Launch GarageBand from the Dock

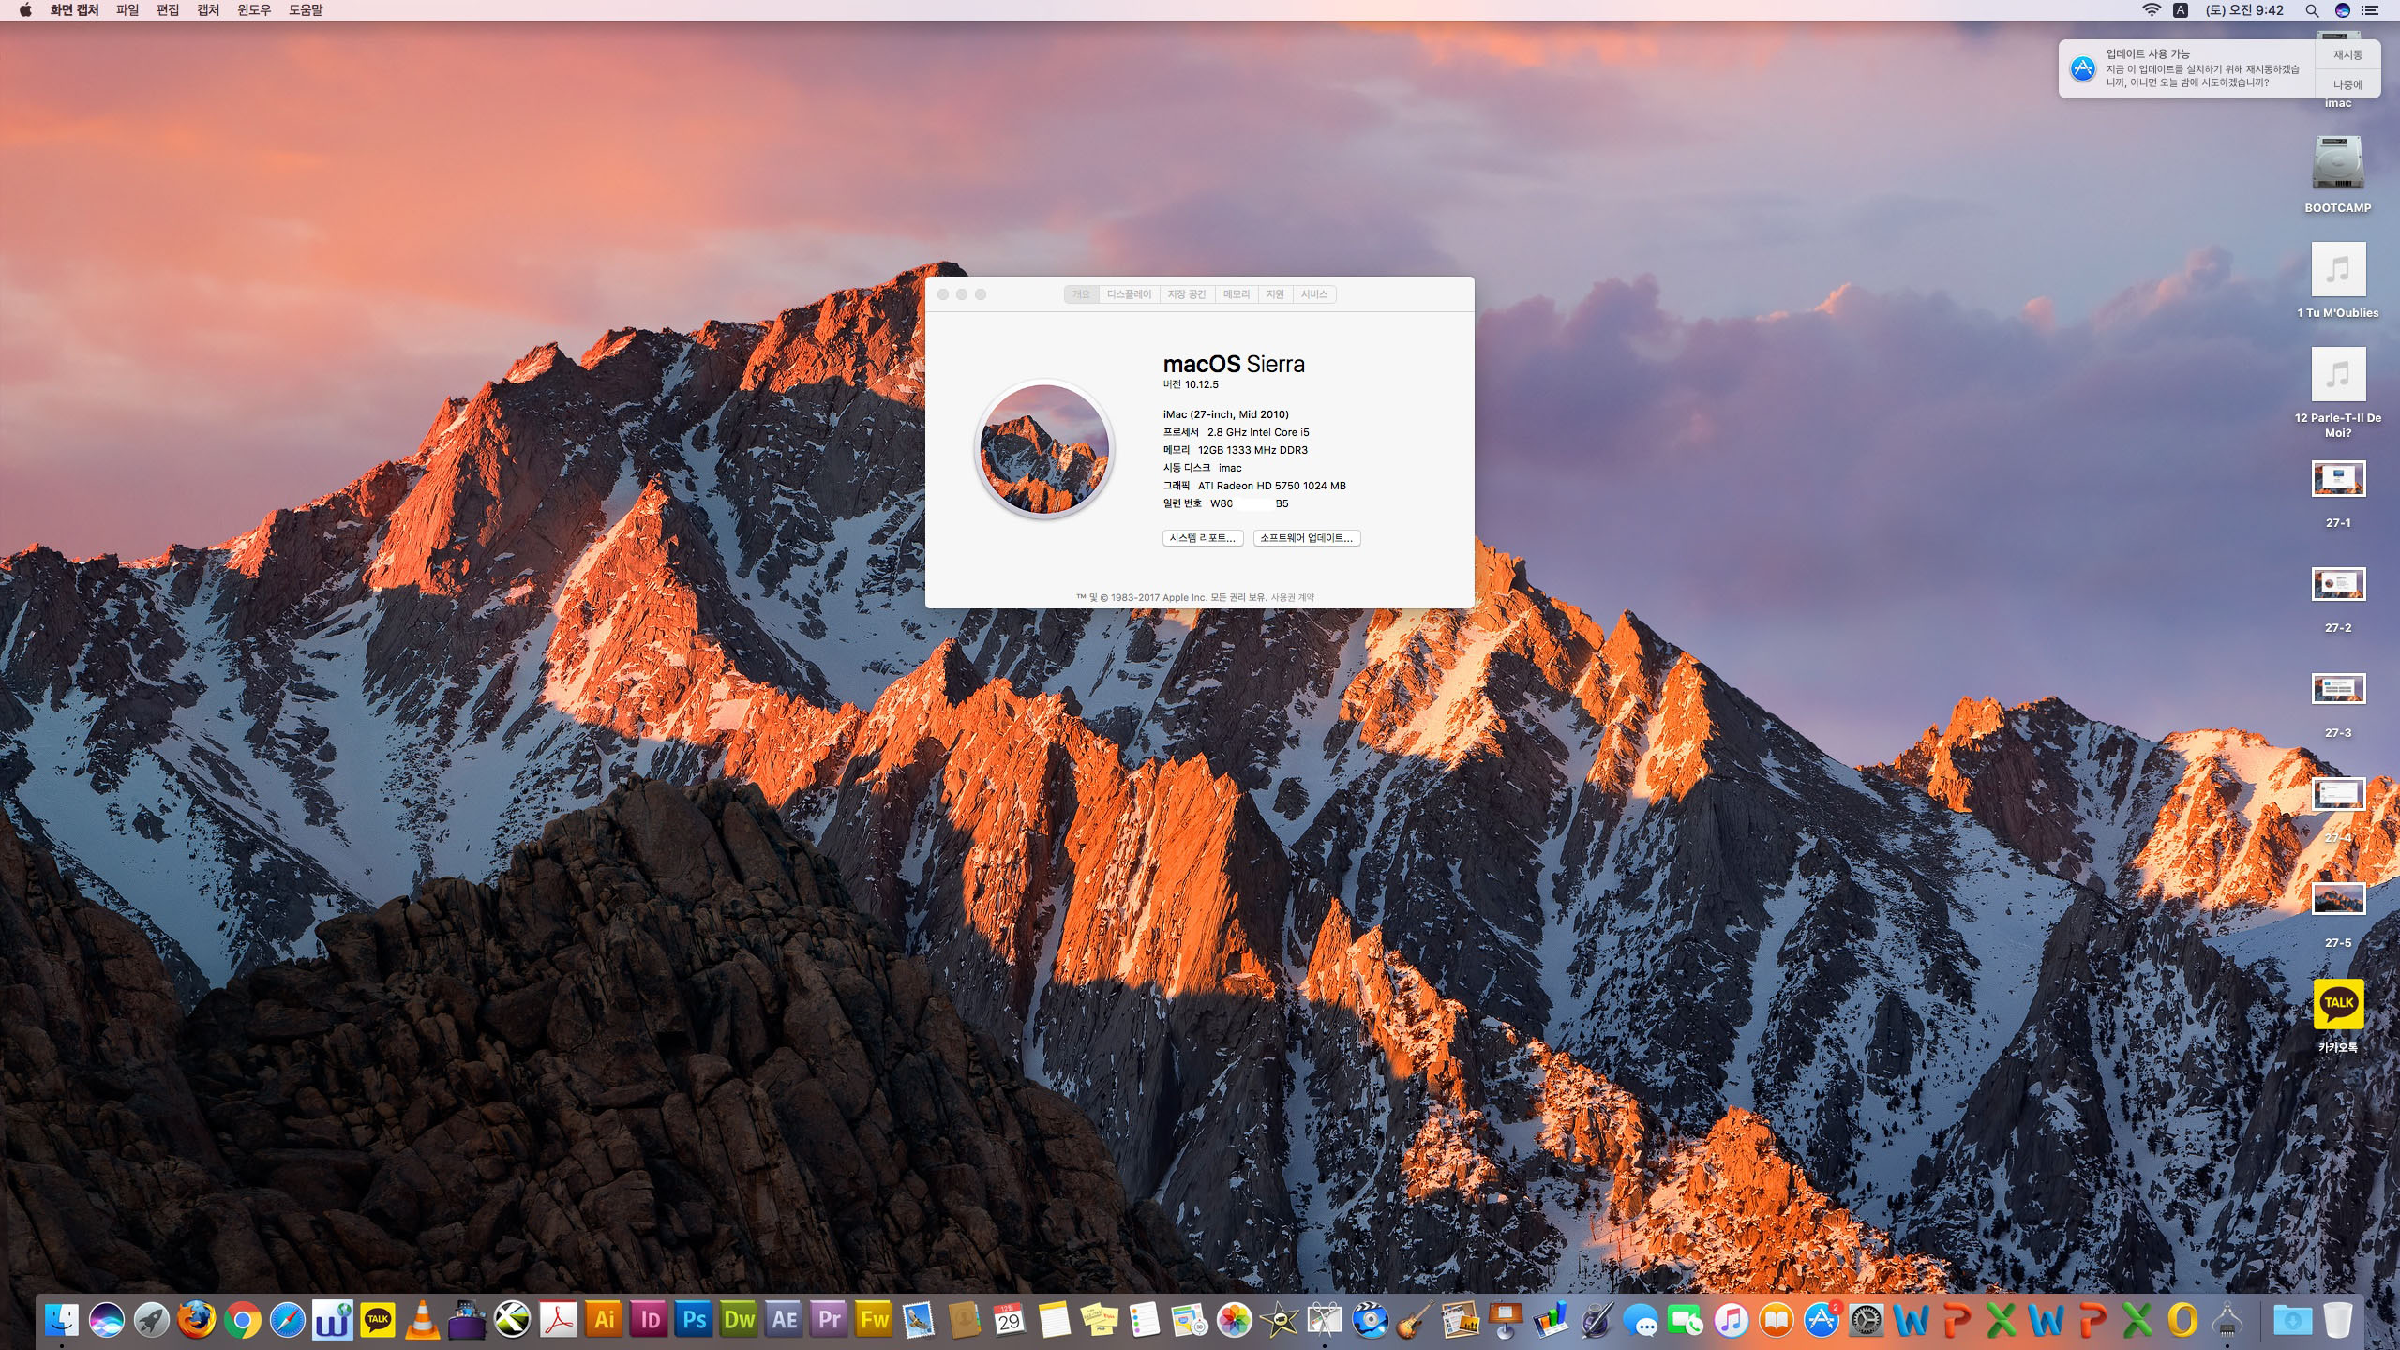click(1413, 1320)
